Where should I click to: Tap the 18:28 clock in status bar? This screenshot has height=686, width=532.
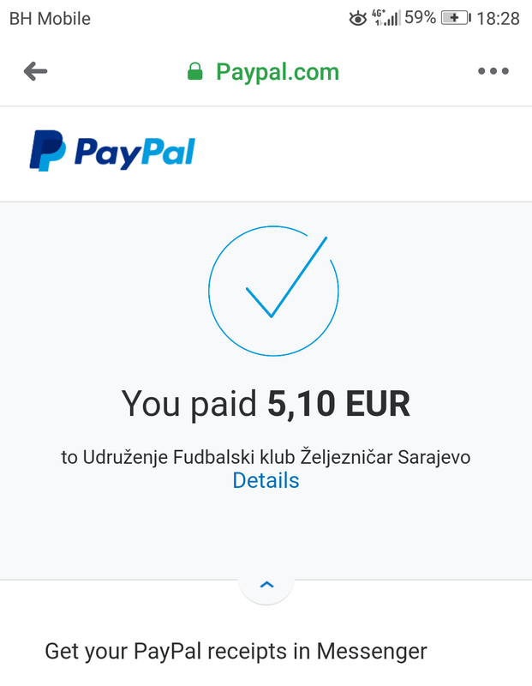pyautogui.click(x=498, y=18)
